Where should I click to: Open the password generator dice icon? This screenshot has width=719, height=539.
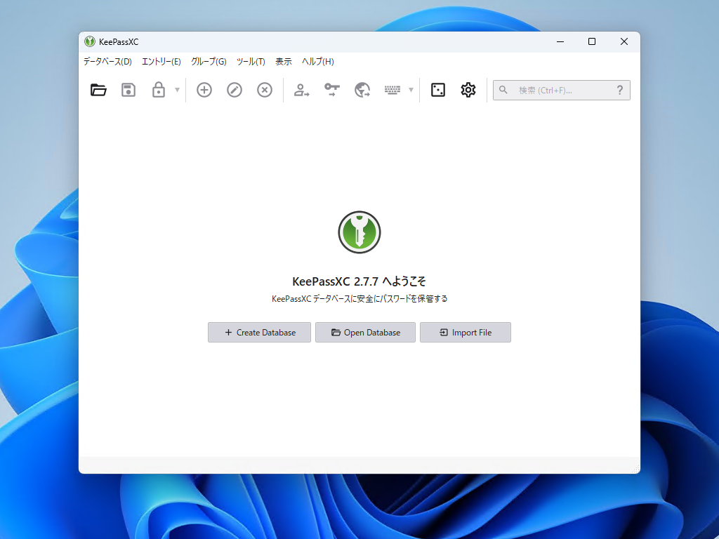tap(437, 90)
